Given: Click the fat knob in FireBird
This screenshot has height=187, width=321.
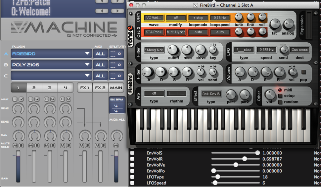Looking at the screenshot, I should [x=275, y=24].
